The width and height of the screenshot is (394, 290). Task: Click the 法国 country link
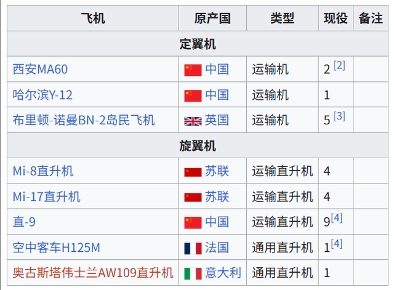click(217, 248)
